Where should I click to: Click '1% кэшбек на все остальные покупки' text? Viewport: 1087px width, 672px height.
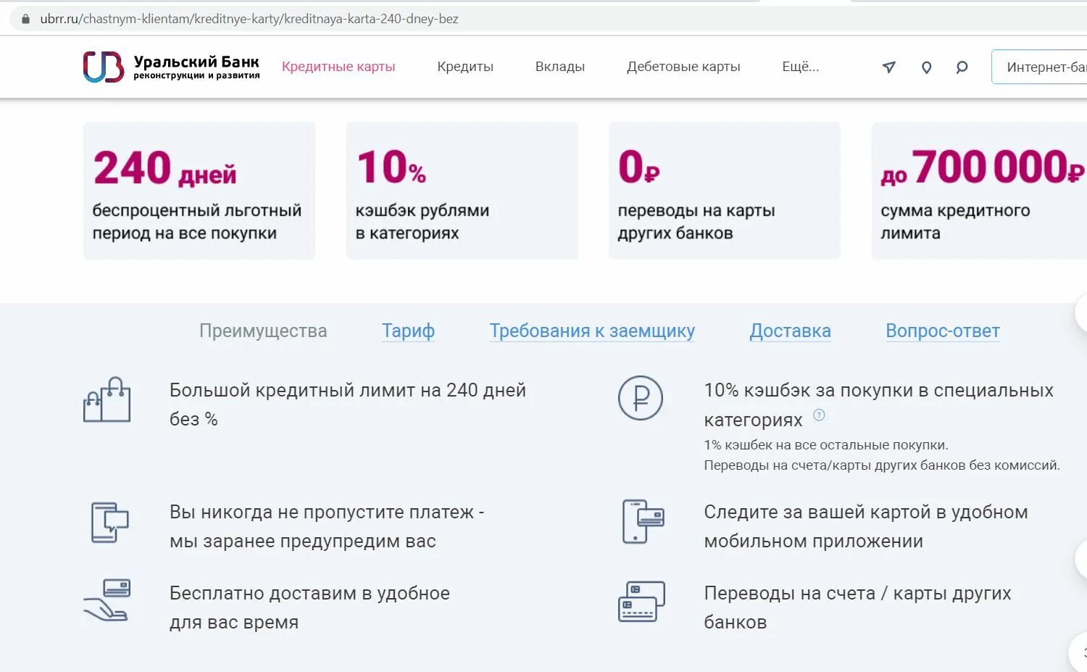tap(826, 445)
